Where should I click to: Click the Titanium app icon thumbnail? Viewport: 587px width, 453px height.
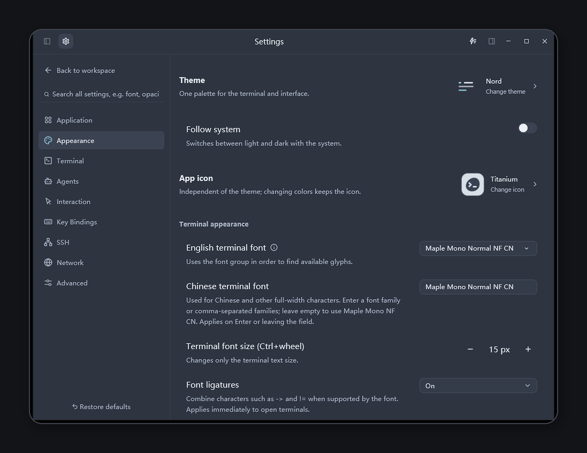[472, 184]
